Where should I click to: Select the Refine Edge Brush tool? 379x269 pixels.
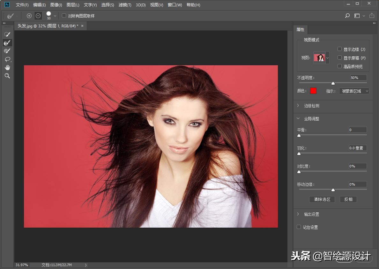(7, 43)
